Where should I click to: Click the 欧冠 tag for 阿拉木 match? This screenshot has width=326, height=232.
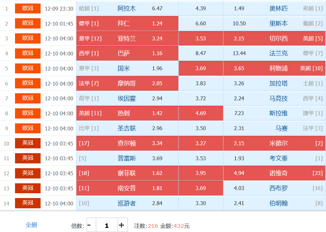(x=28, y=9)
